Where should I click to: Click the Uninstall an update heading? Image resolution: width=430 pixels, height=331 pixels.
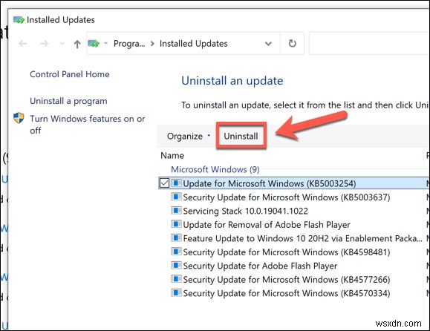pos(232,81)
